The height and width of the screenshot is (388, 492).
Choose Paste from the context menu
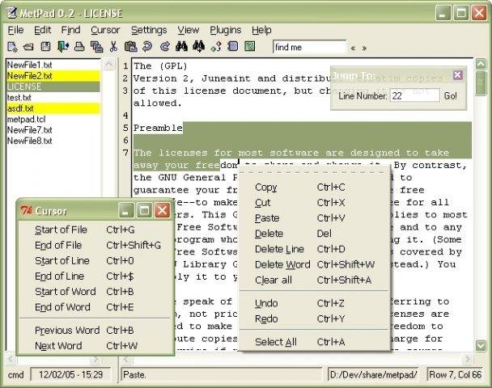click(x=314, y=217)
